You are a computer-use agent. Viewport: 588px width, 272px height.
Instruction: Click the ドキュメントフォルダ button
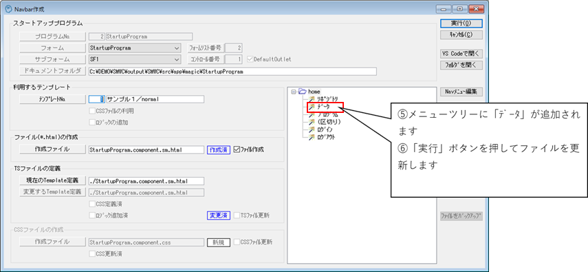point(53,71)
